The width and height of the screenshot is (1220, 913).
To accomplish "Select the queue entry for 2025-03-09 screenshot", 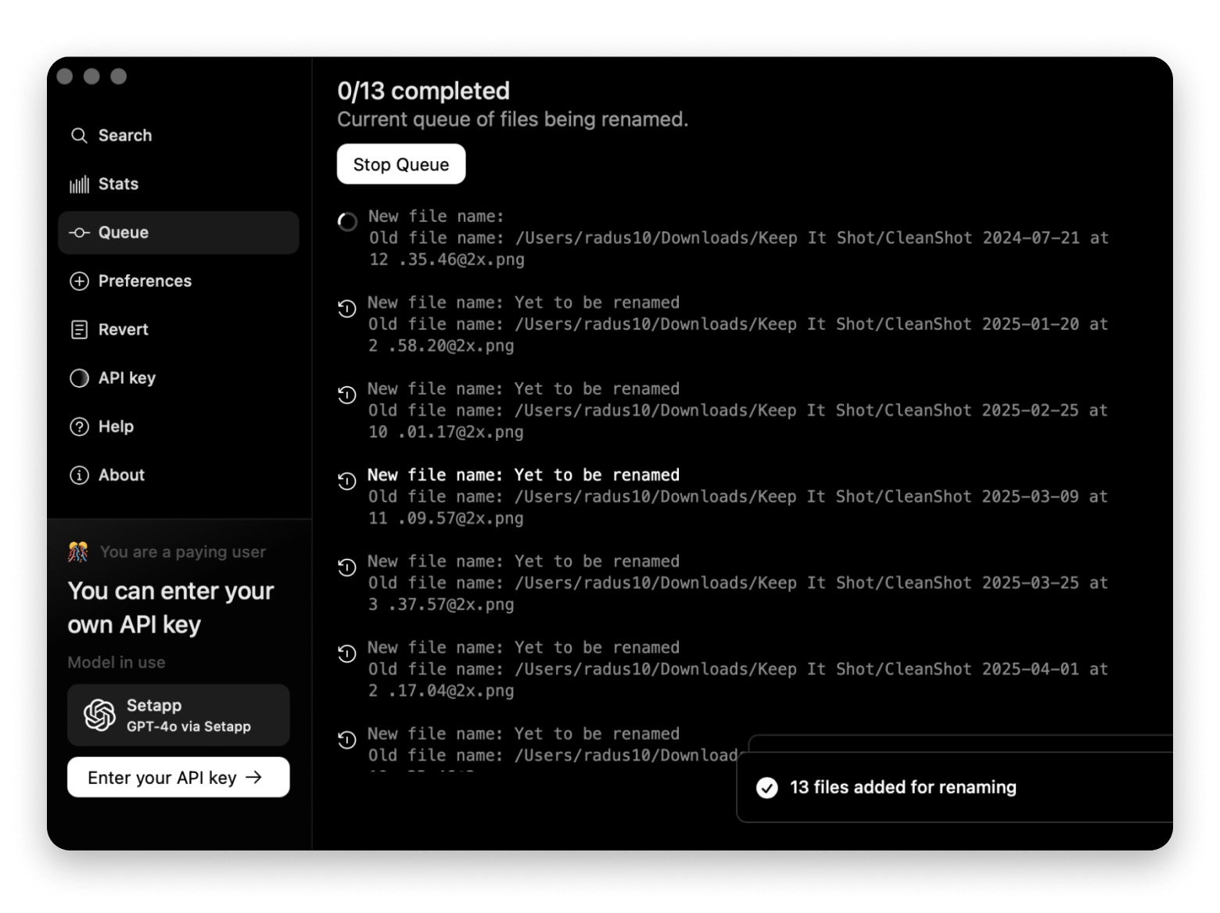I will pos(737,496).
